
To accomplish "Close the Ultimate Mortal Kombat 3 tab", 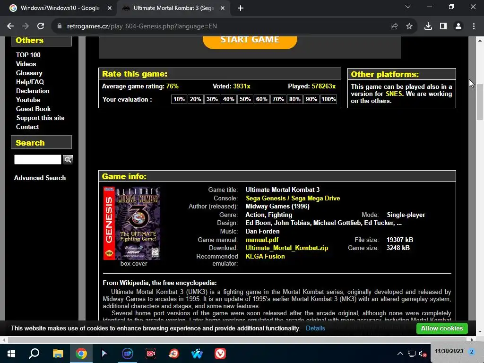I will pos(223,9).
